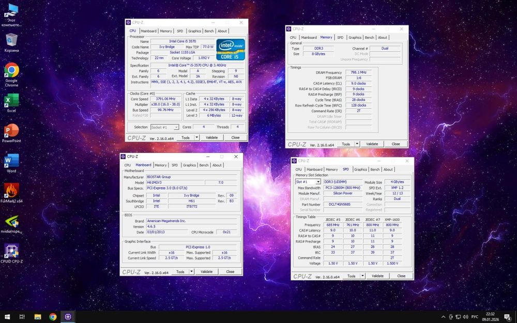
Task: Open the CPUID CPU-Z desktop shortcut
Action: click(x=11, y=253)
